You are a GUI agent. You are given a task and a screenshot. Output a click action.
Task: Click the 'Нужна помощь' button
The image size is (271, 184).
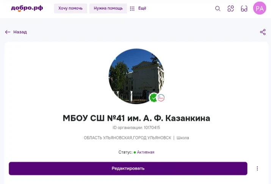click(108, 8)
